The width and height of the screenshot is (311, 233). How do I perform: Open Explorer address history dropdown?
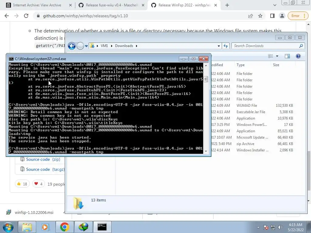(219, 46)
